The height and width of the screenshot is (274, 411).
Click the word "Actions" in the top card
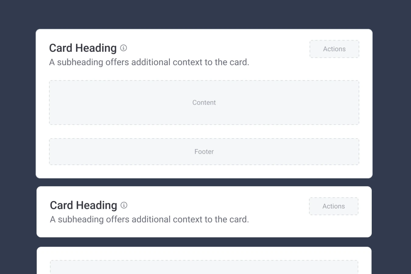pyautogui.click(x=334, y=49)
